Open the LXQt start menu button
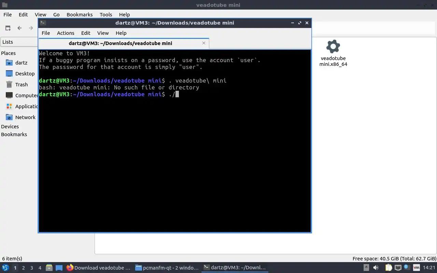The height and width of the screenshot is (273, 437). click(5, 268)
